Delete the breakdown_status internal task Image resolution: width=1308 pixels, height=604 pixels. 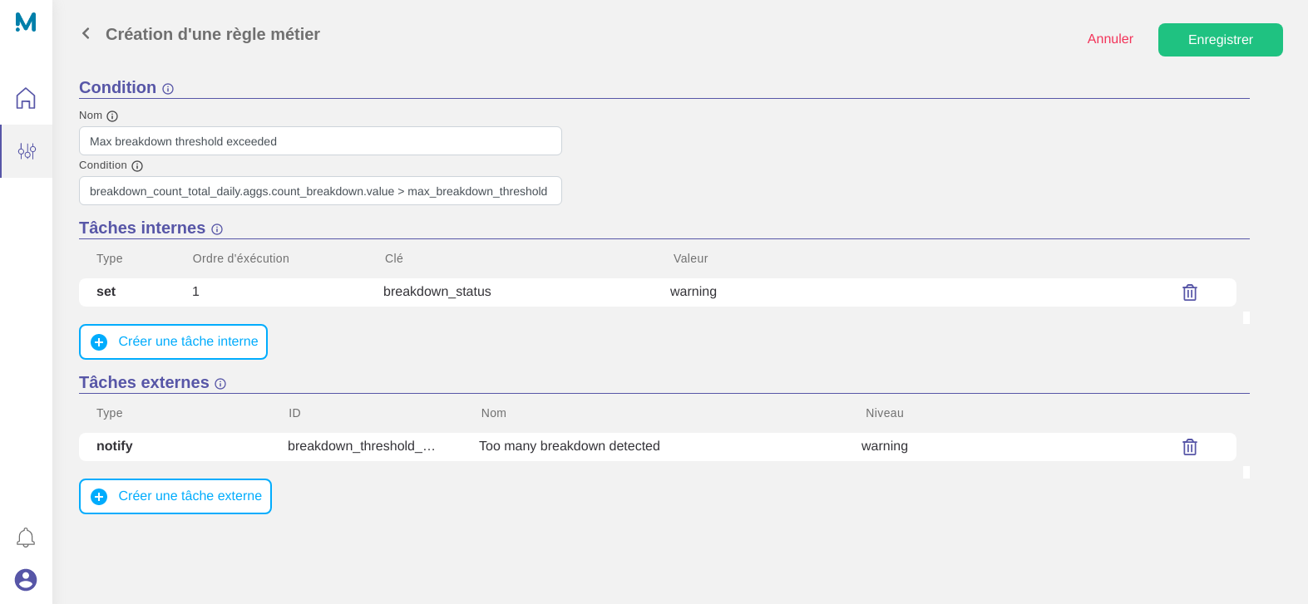[x=1190, y=292]
